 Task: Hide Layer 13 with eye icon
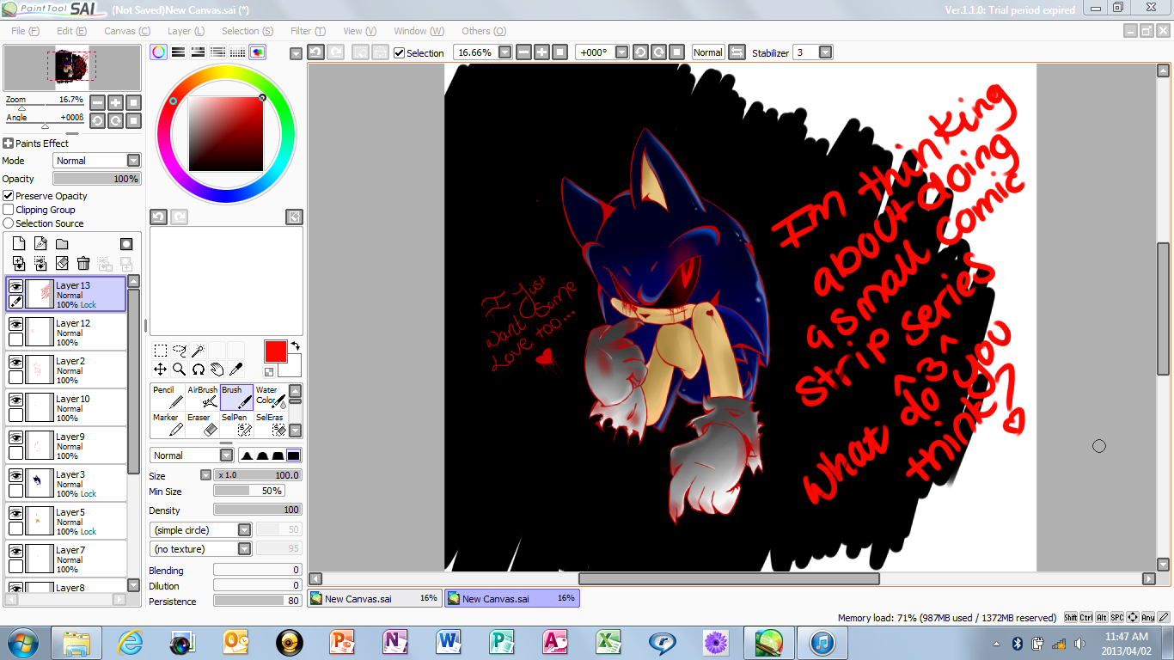[x=15, y=286]
